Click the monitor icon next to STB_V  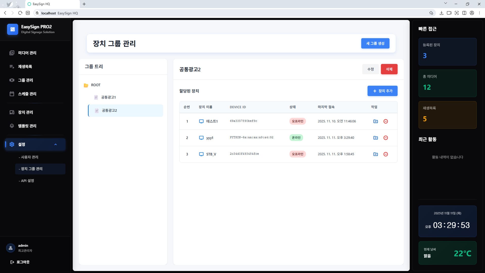(201, 154)
